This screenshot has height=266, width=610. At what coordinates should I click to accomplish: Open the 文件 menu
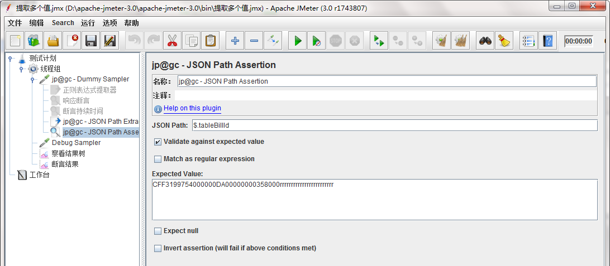point(15,23)
